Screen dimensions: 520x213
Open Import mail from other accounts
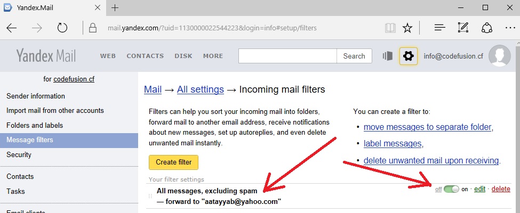55,111
